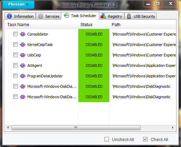
Task: Click the colored cubes Registry icon
Action: [103, 16]
